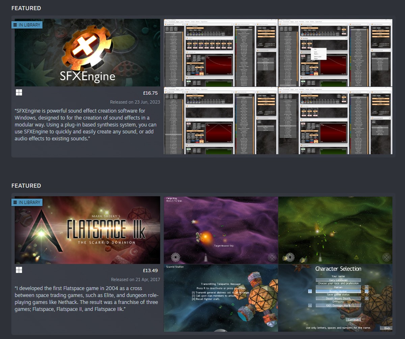
Task: Click the FEATURED heading above Flatspace IIk
Action: click(26, 186)
